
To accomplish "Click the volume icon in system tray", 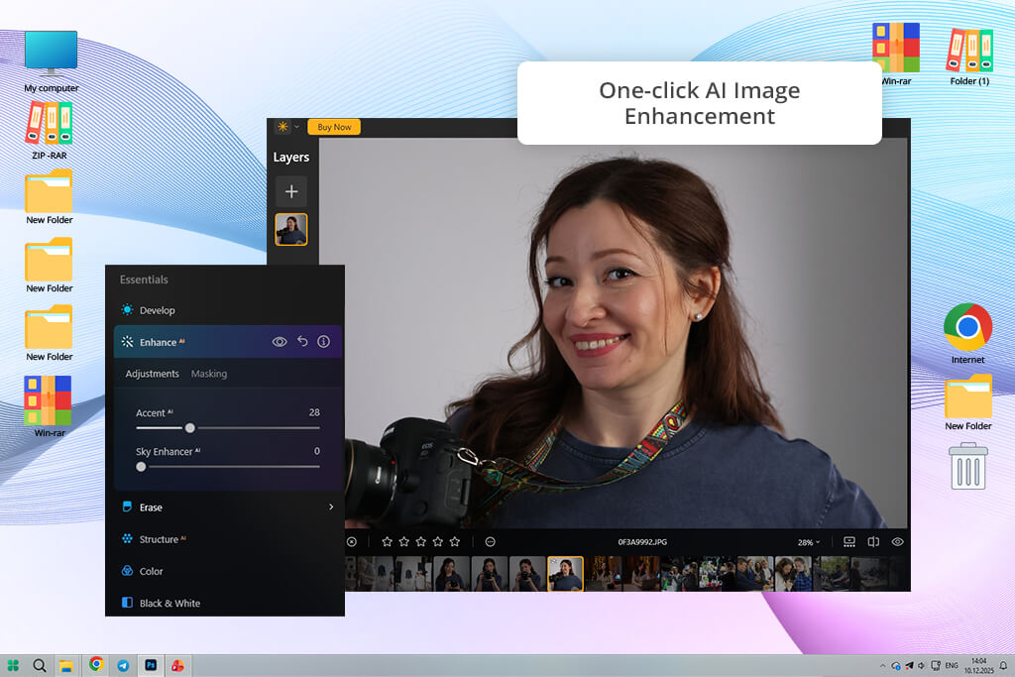I will [x=921, y=665].
